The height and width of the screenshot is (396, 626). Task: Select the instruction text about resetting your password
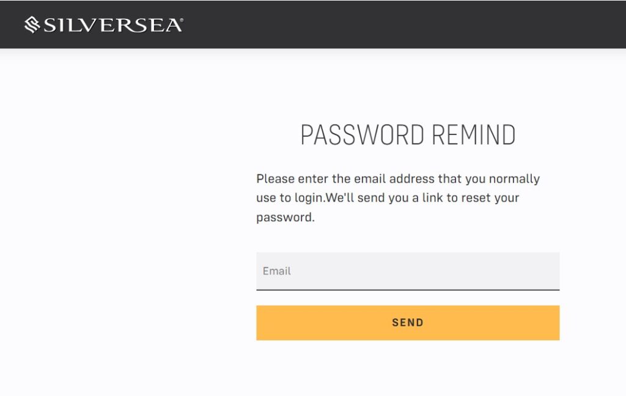[x=398, y=197]
